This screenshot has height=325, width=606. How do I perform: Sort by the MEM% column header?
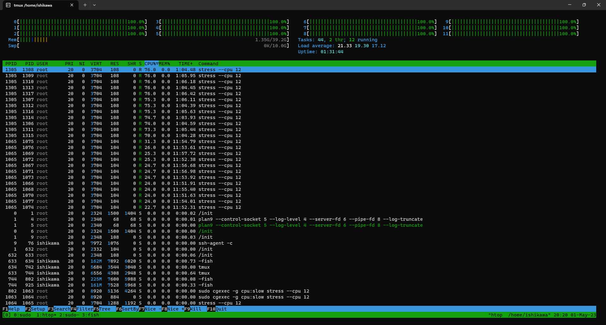[x=164, y=64]
